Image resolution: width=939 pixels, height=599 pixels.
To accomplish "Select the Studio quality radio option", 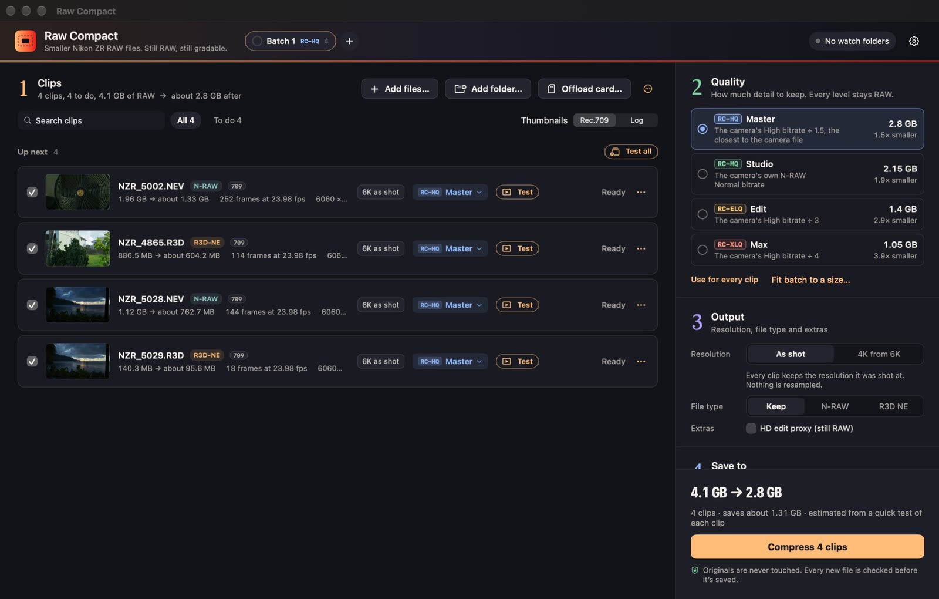I will tap(702, 174).
